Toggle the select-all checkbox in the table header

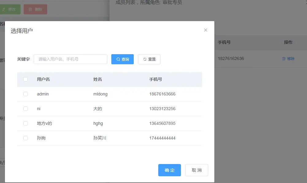(25, 79)
